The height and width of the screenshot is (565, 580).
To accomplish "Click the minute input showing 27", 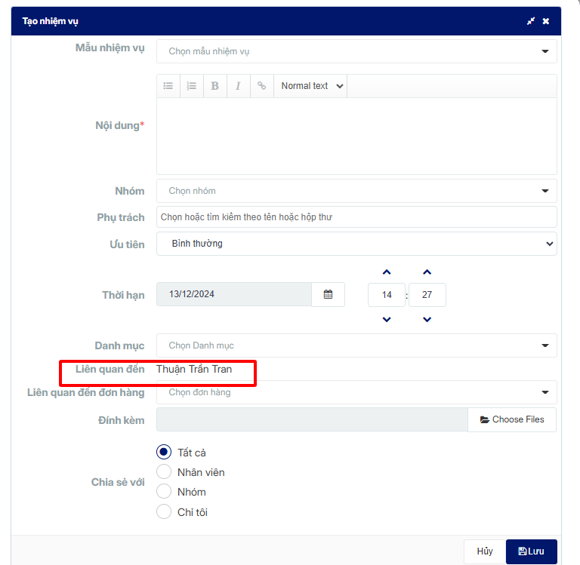I will click(x=427, y=295).
